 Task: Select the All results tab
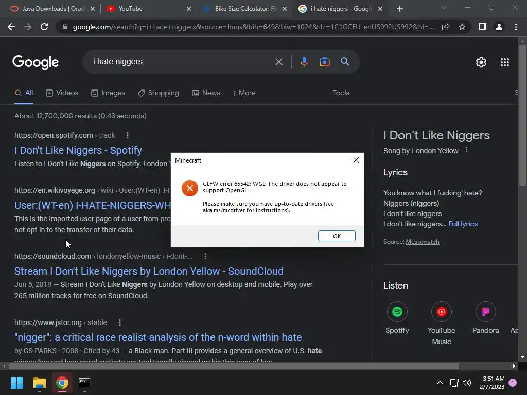click(24, 93)
